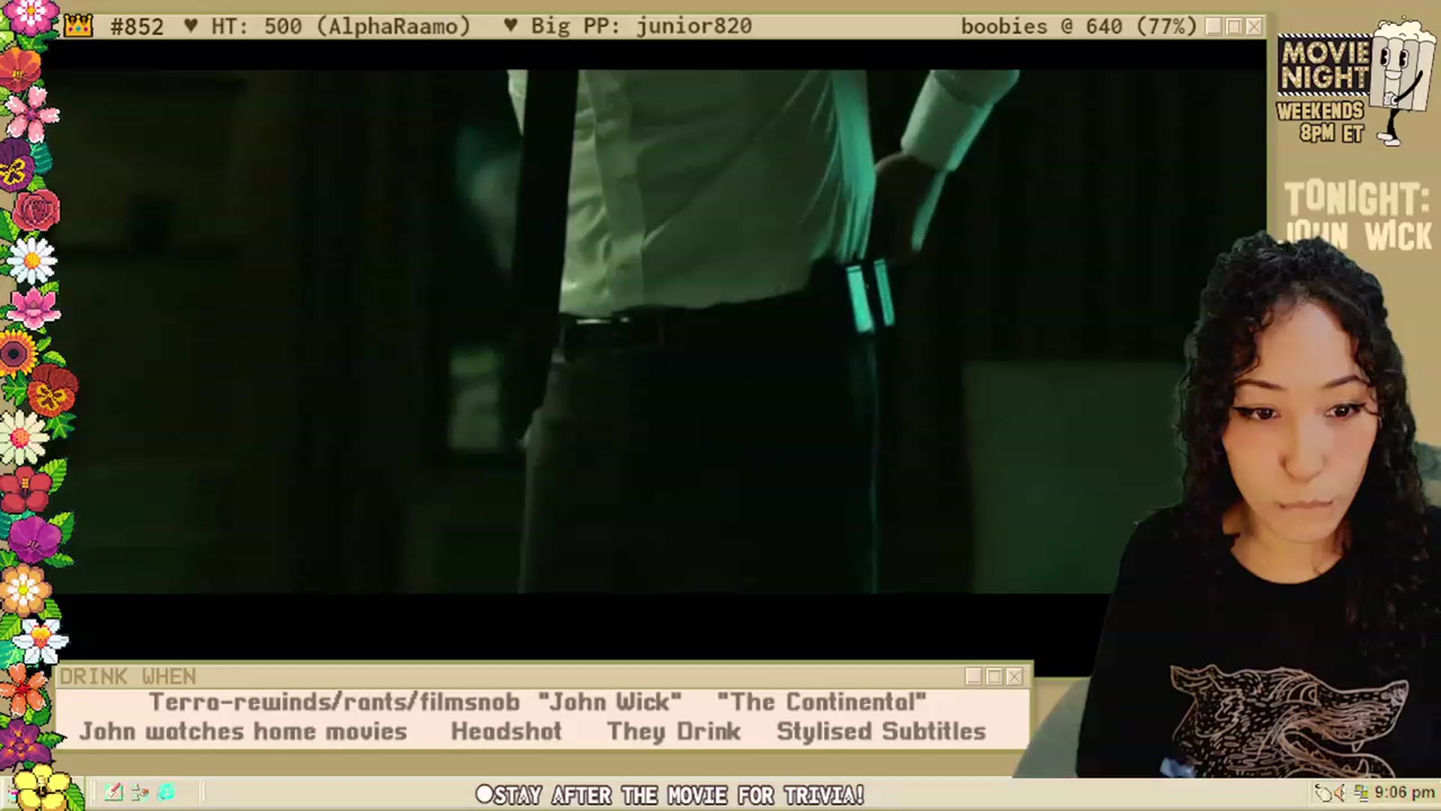1441x811 pixels.
Task: Click the network transfer quick-launch icon
Action: 140,792
